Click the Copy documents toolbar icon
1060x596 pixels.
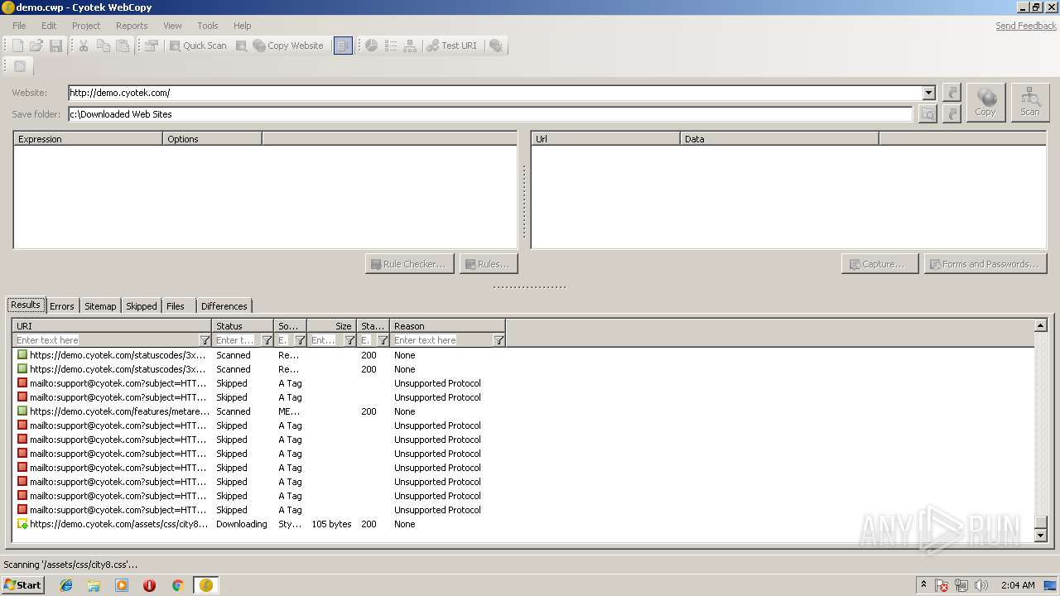pos(104,46)
